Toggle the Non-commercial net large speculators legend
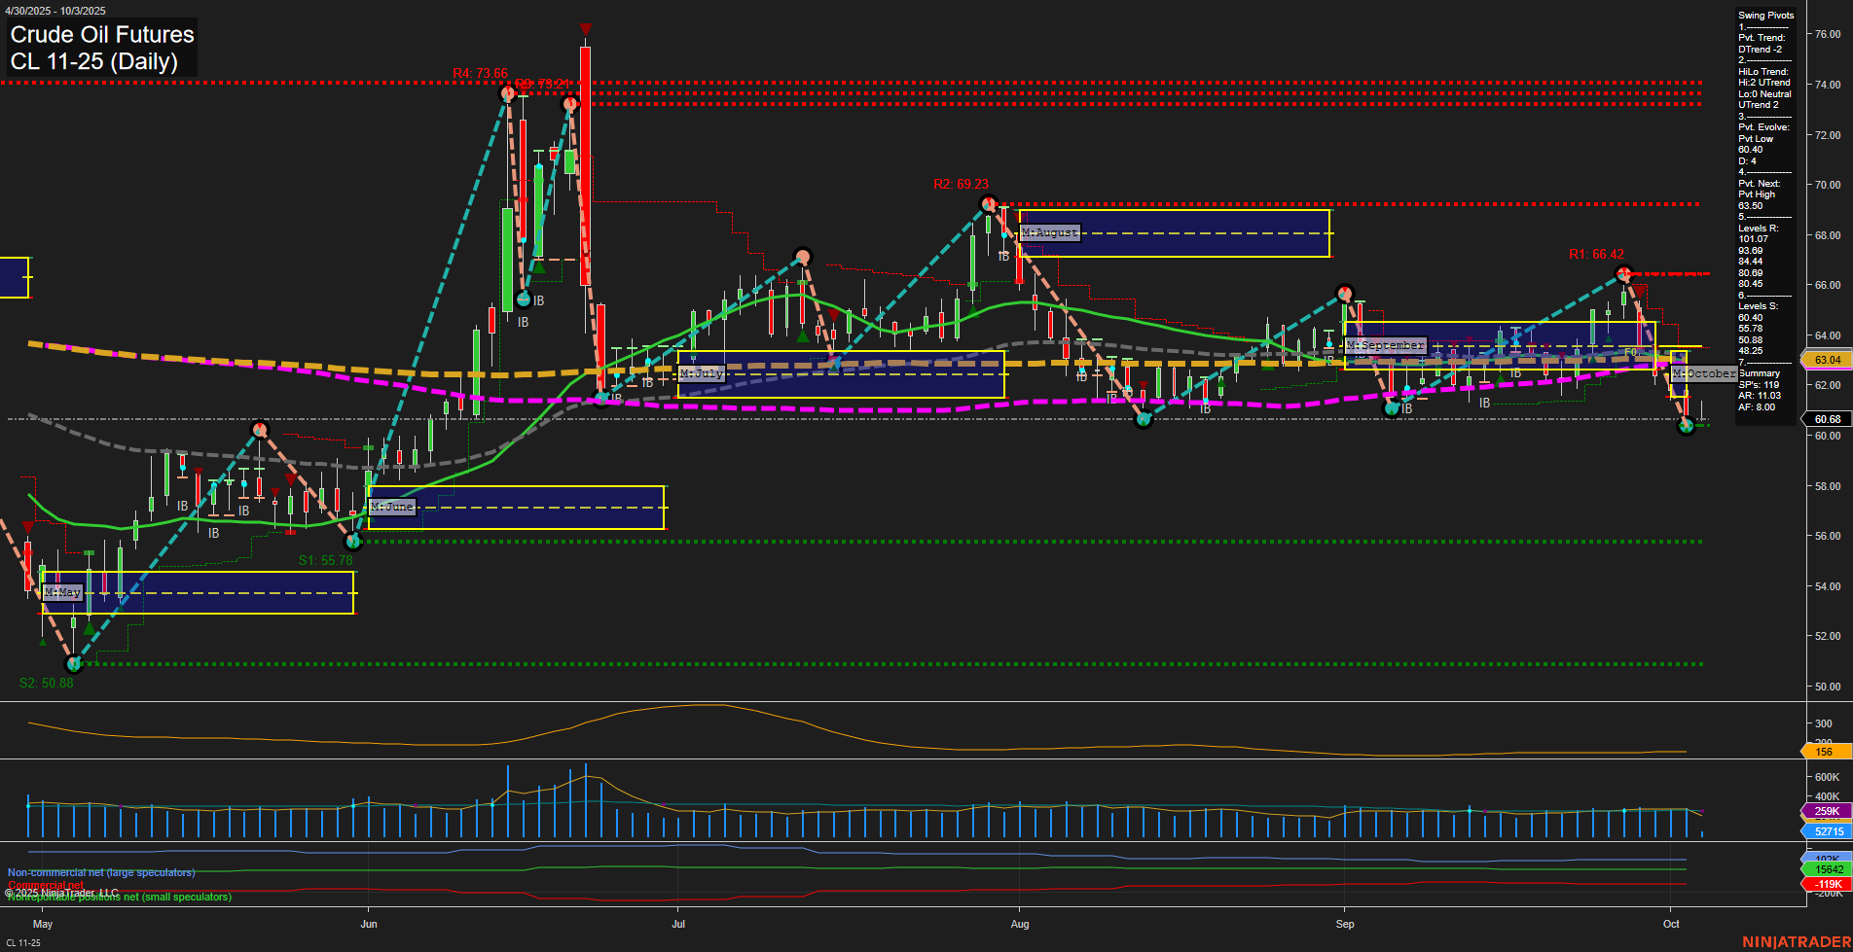The width and height of the screenshot is (1853, 952). click(x=101, y=872)
